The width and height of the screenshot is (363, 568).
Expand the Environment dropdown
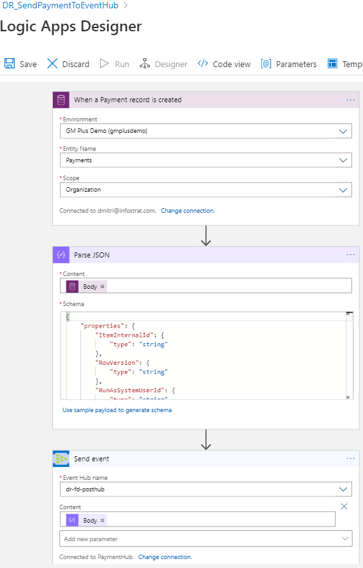(205, 131)
